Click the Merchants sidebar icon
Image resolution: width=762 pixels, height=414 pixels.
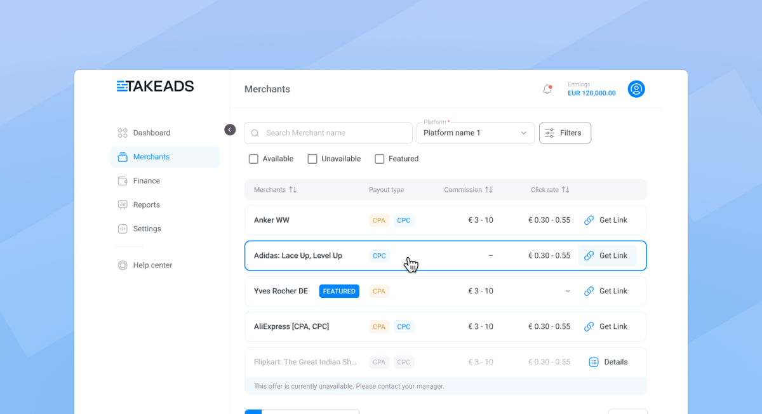pyautogui.click(x=123, y=157)
